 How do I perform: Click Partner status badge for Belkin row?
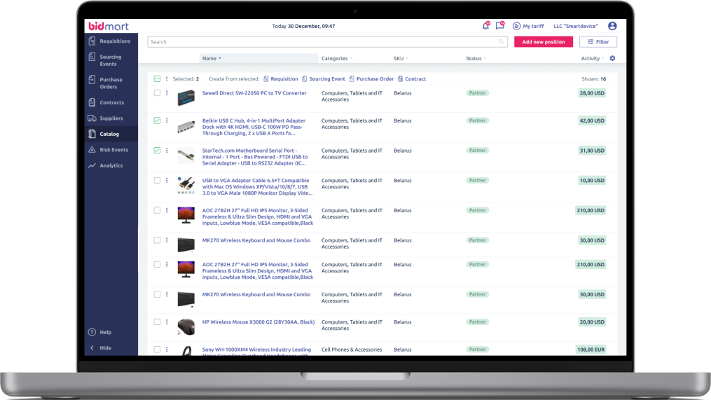click(x=478, y=120)
